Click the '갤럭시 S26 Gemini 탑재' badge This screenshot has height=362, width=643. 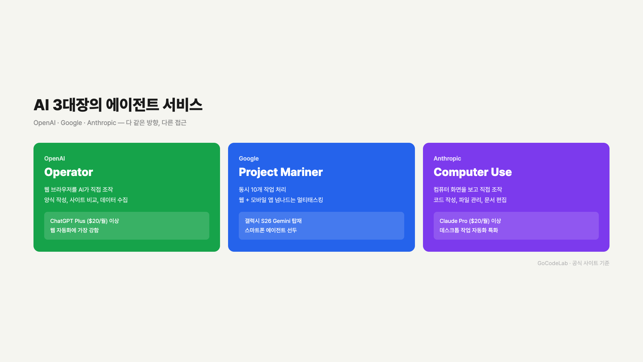click(273, 221)
